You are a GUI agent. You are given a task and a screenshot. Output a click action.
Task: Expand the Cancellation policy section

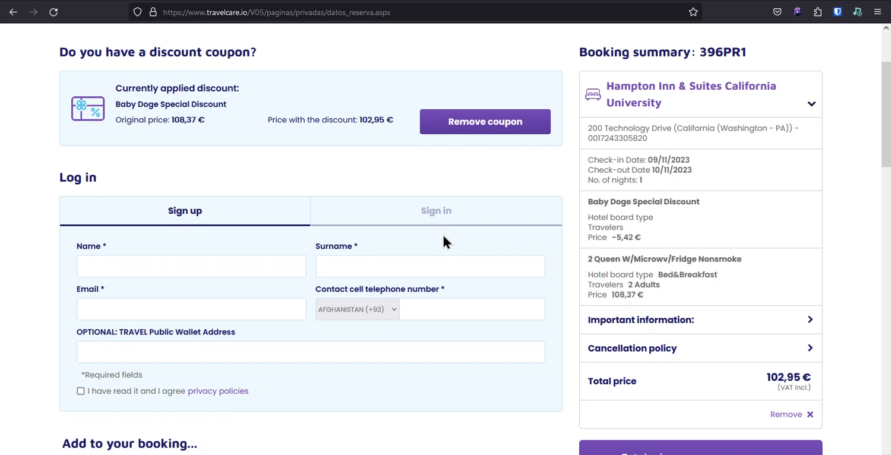pos(701,348)
